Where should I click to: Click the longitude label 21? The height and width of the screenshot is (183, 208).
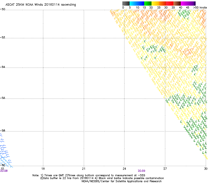pos(83,169)
